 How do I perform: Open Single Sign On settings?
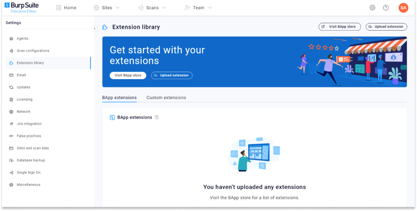tap(48, 173)
